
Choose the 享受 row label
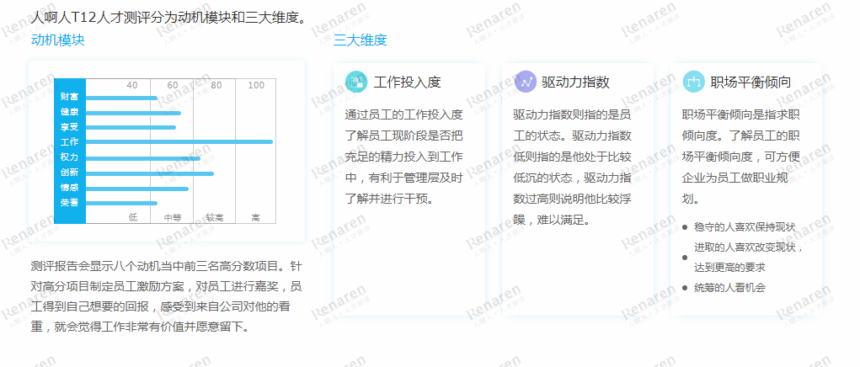pos(69,127)
